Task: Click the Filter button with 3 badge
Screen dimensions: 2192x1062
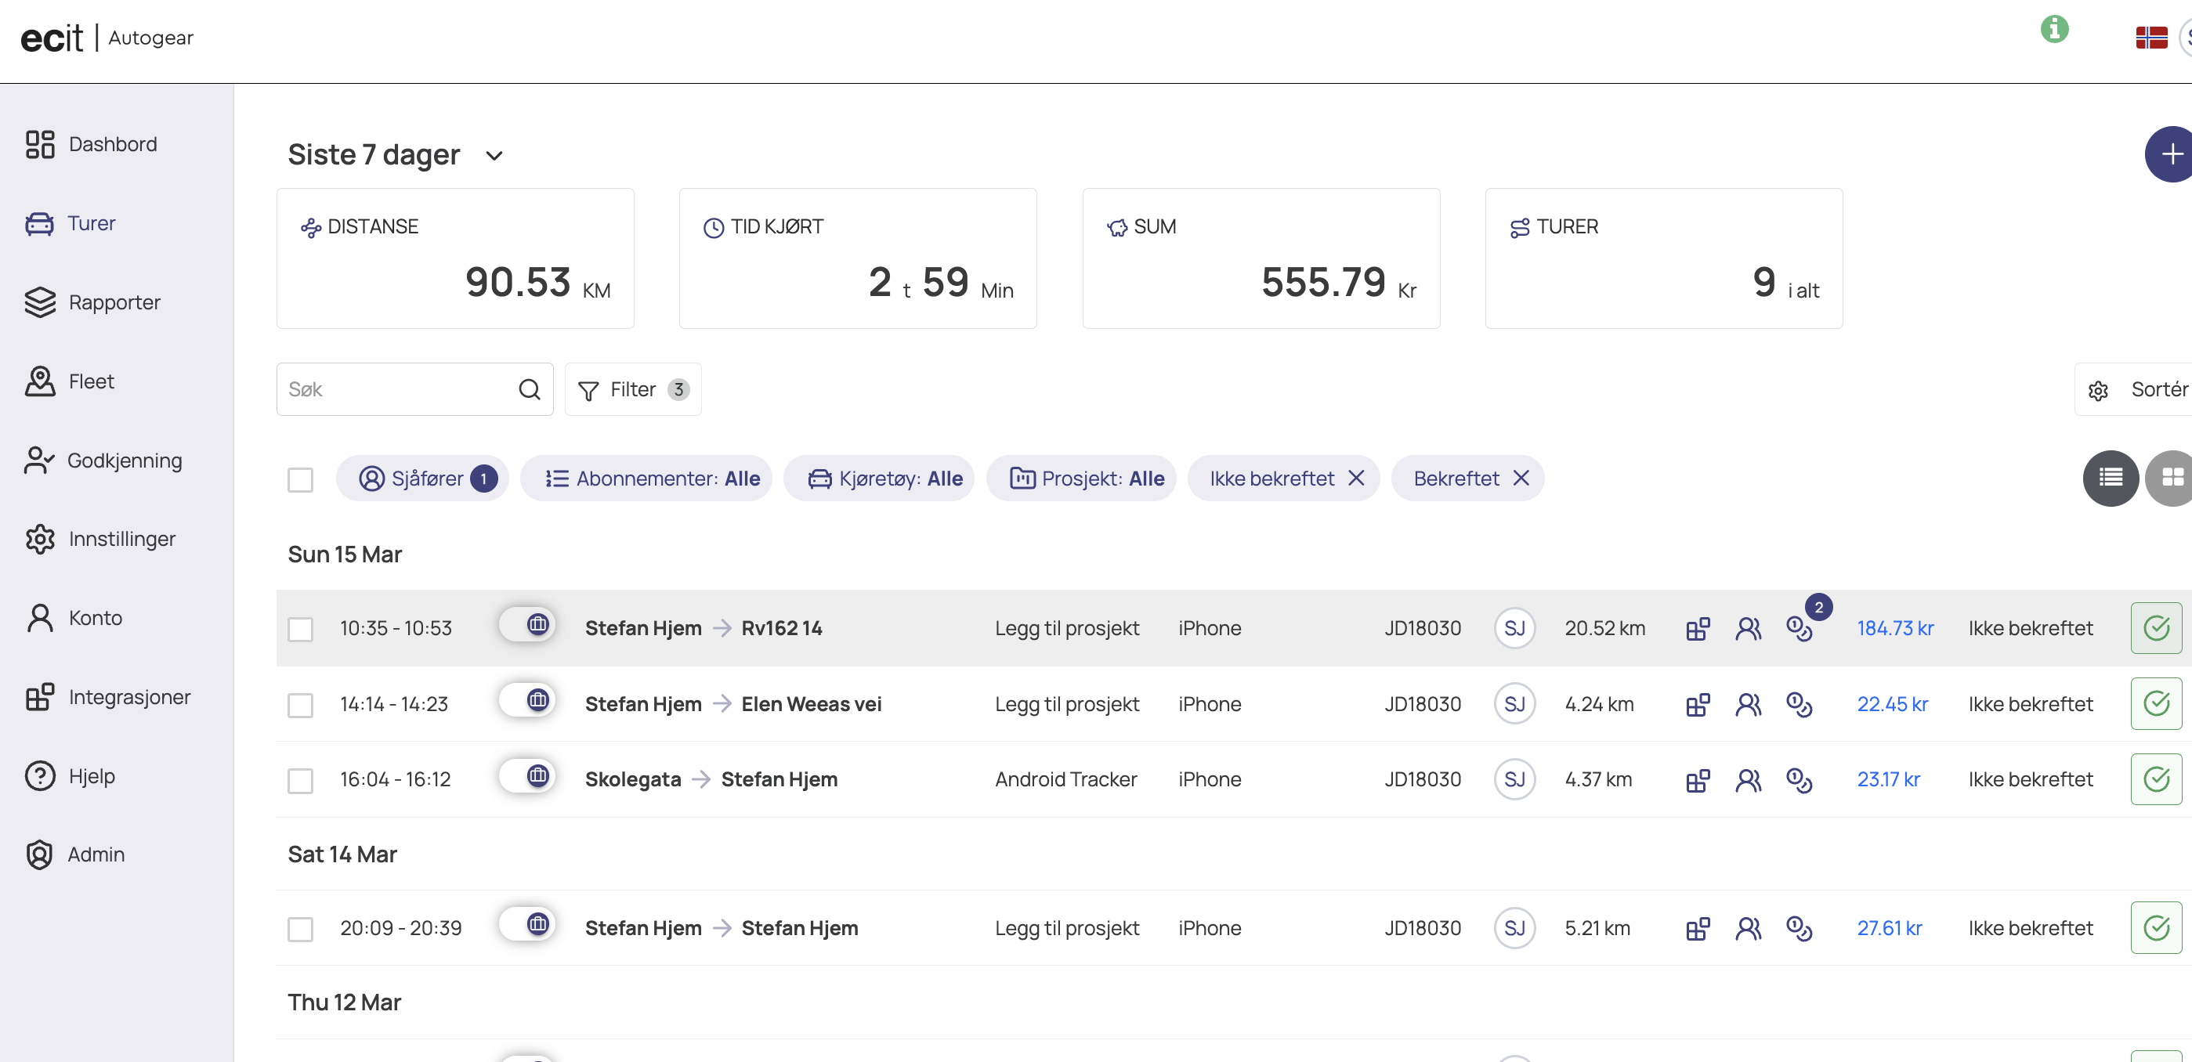Action: [x=633, y=390]
